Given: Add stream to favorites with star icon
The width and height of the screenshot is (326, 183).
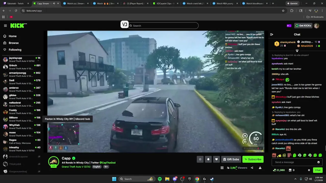Looking at the screenshot, I should point(200,159).
